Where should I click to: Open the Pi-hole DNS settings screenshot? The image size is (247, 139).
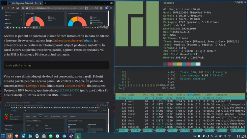[56, 117]
